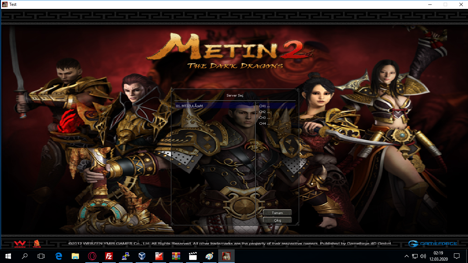Viewport: 468px width, 263px height.
Task: Open the Windows Start menu
Action: pyautogui.click(x=8, y=256)
